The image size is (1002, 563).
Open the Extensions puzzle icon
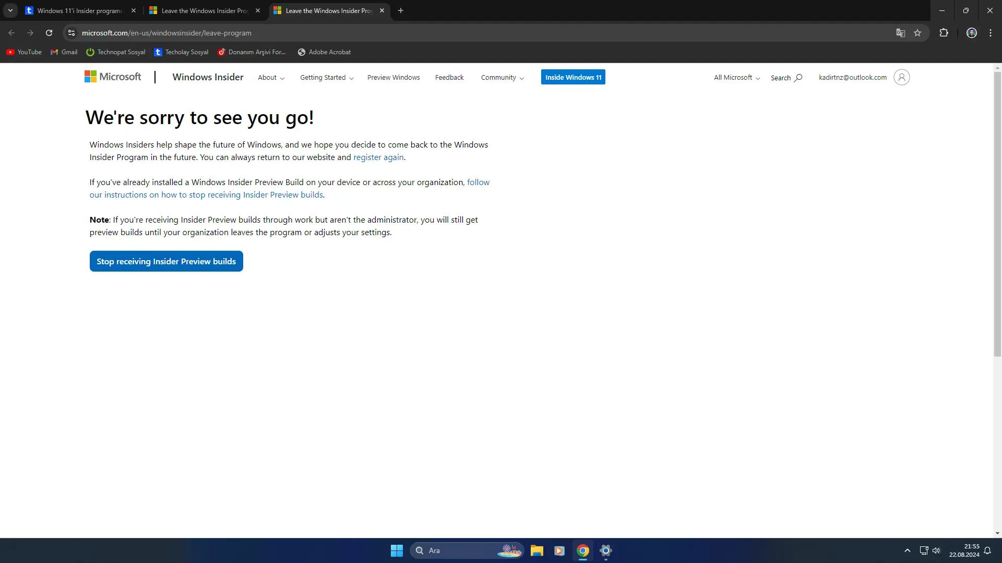(x=944, y=33)
